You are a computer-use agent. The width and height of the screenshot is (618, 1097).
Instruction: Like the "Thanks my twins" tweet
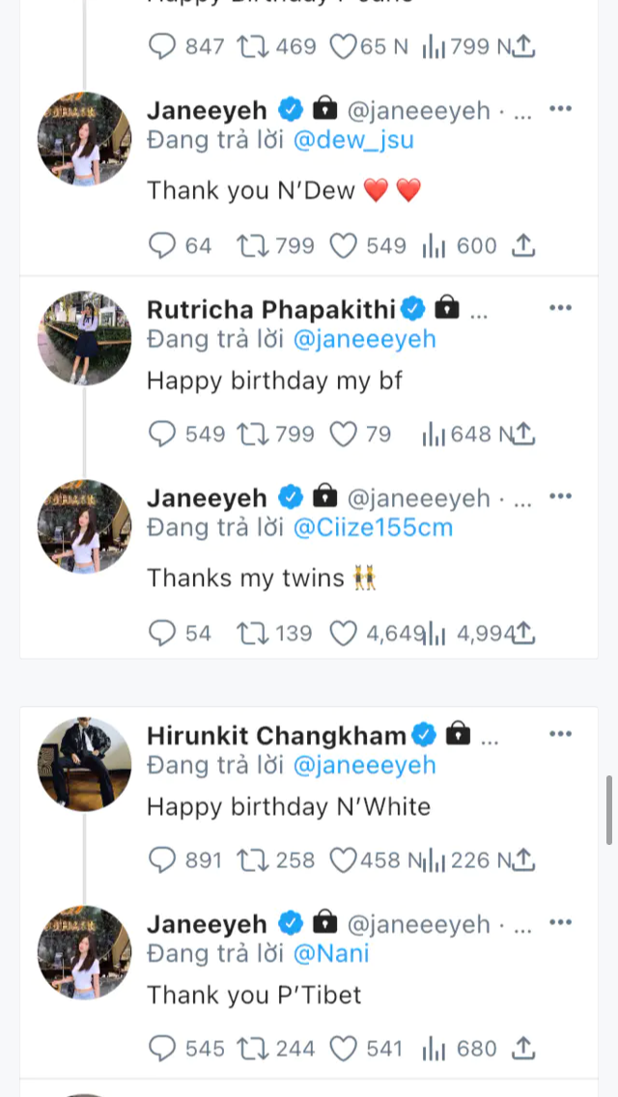344,633
